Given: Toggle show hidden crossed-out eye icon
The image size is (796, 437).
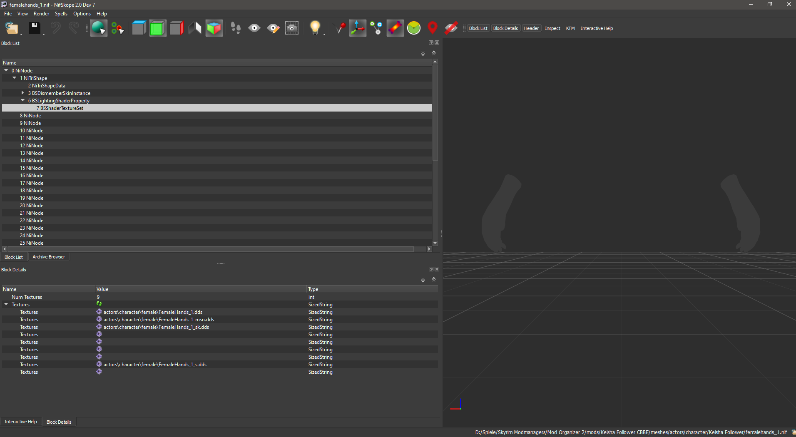Looking at the screenshot, I should (451, 28).
